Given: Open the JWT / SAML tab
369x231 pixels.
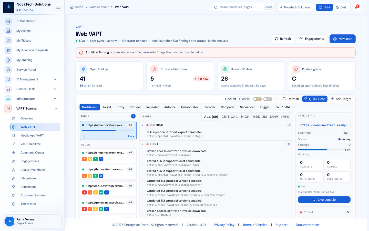Looking at the screenshot, I should [283, 107].
